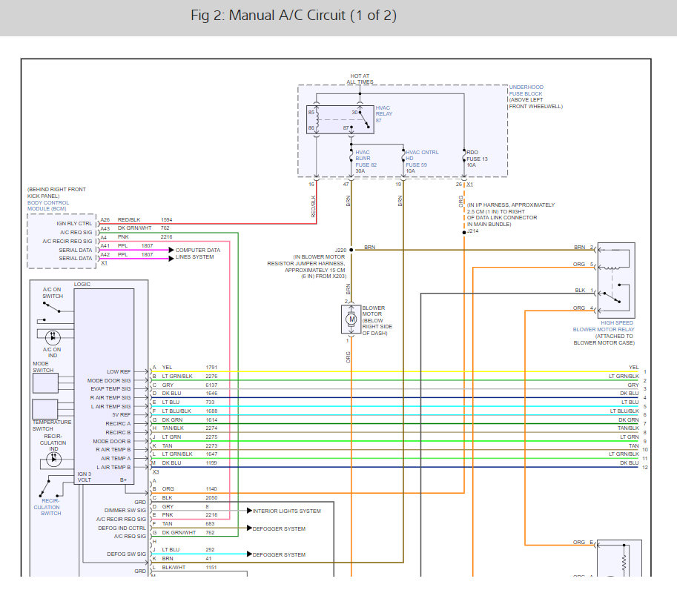Click the recirculation indicator lamp symbol
The height and width of the screenshot is (590, 677).
[52, 458]
